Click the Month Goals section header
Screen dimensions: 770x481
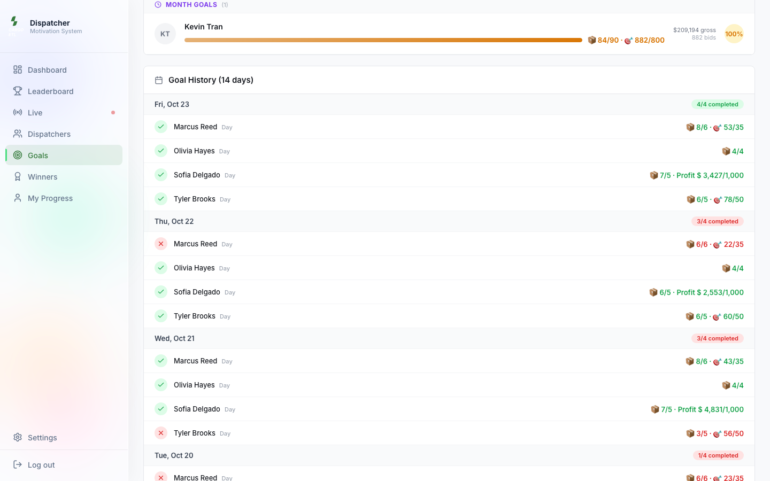[191, 5]
